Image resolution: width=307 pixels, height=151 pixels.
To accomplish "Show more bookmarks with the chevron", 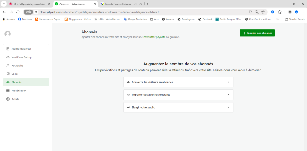I will pos(277,19).
